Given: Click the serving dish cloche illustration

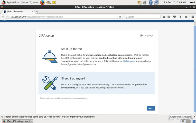Looking at the screenshot, I should point(50,56).
